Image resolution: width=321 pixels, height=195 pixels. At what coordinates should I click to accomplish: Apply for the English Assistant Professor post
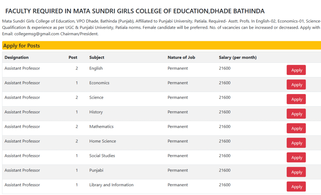pyautogui.click(x=296, y=70)
